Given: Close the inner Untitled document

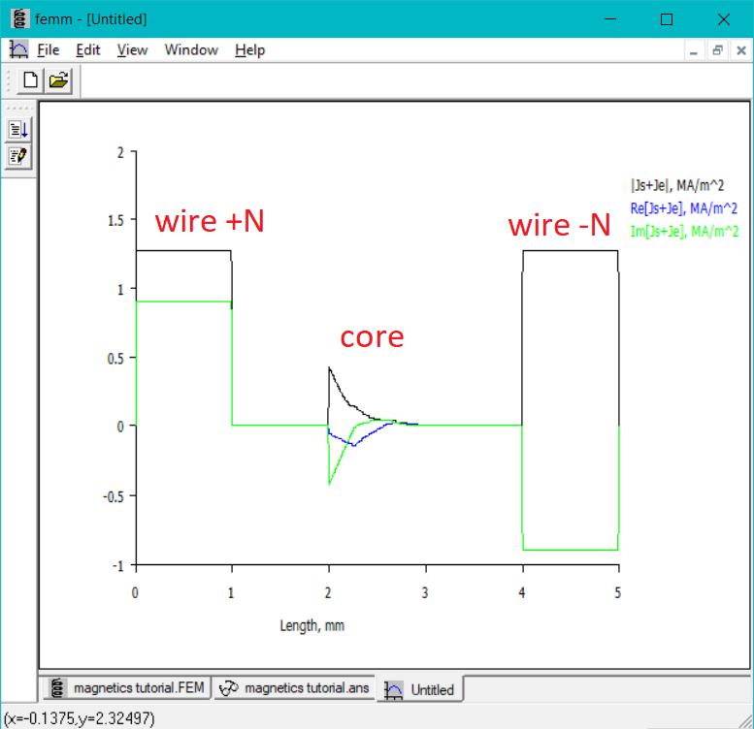Looking at the screenshot, I should click(x=741, y=51).
